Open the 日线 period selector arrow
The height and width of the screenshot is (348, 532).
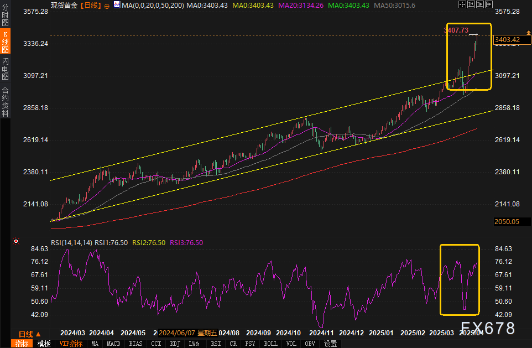[38, 334]
